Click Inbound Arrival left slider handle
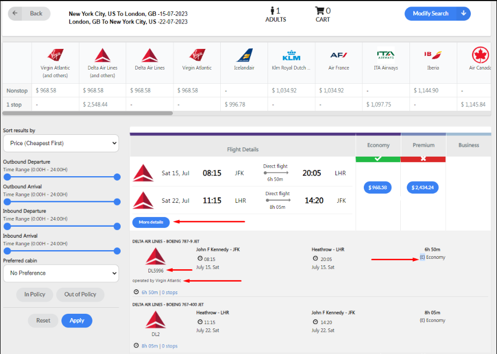497x354 pixels. coord(7,251)
